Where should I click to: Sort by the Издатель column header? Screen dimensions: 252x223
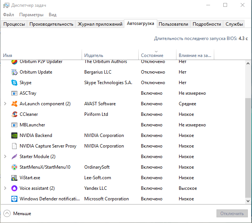click(x=110, y=55)
